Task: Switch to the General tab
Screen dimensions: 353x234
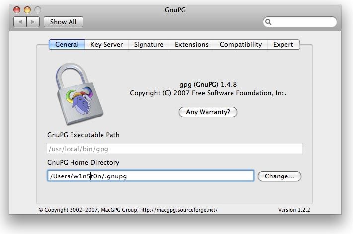Action: pyautogui.click(x=67, y=44)
